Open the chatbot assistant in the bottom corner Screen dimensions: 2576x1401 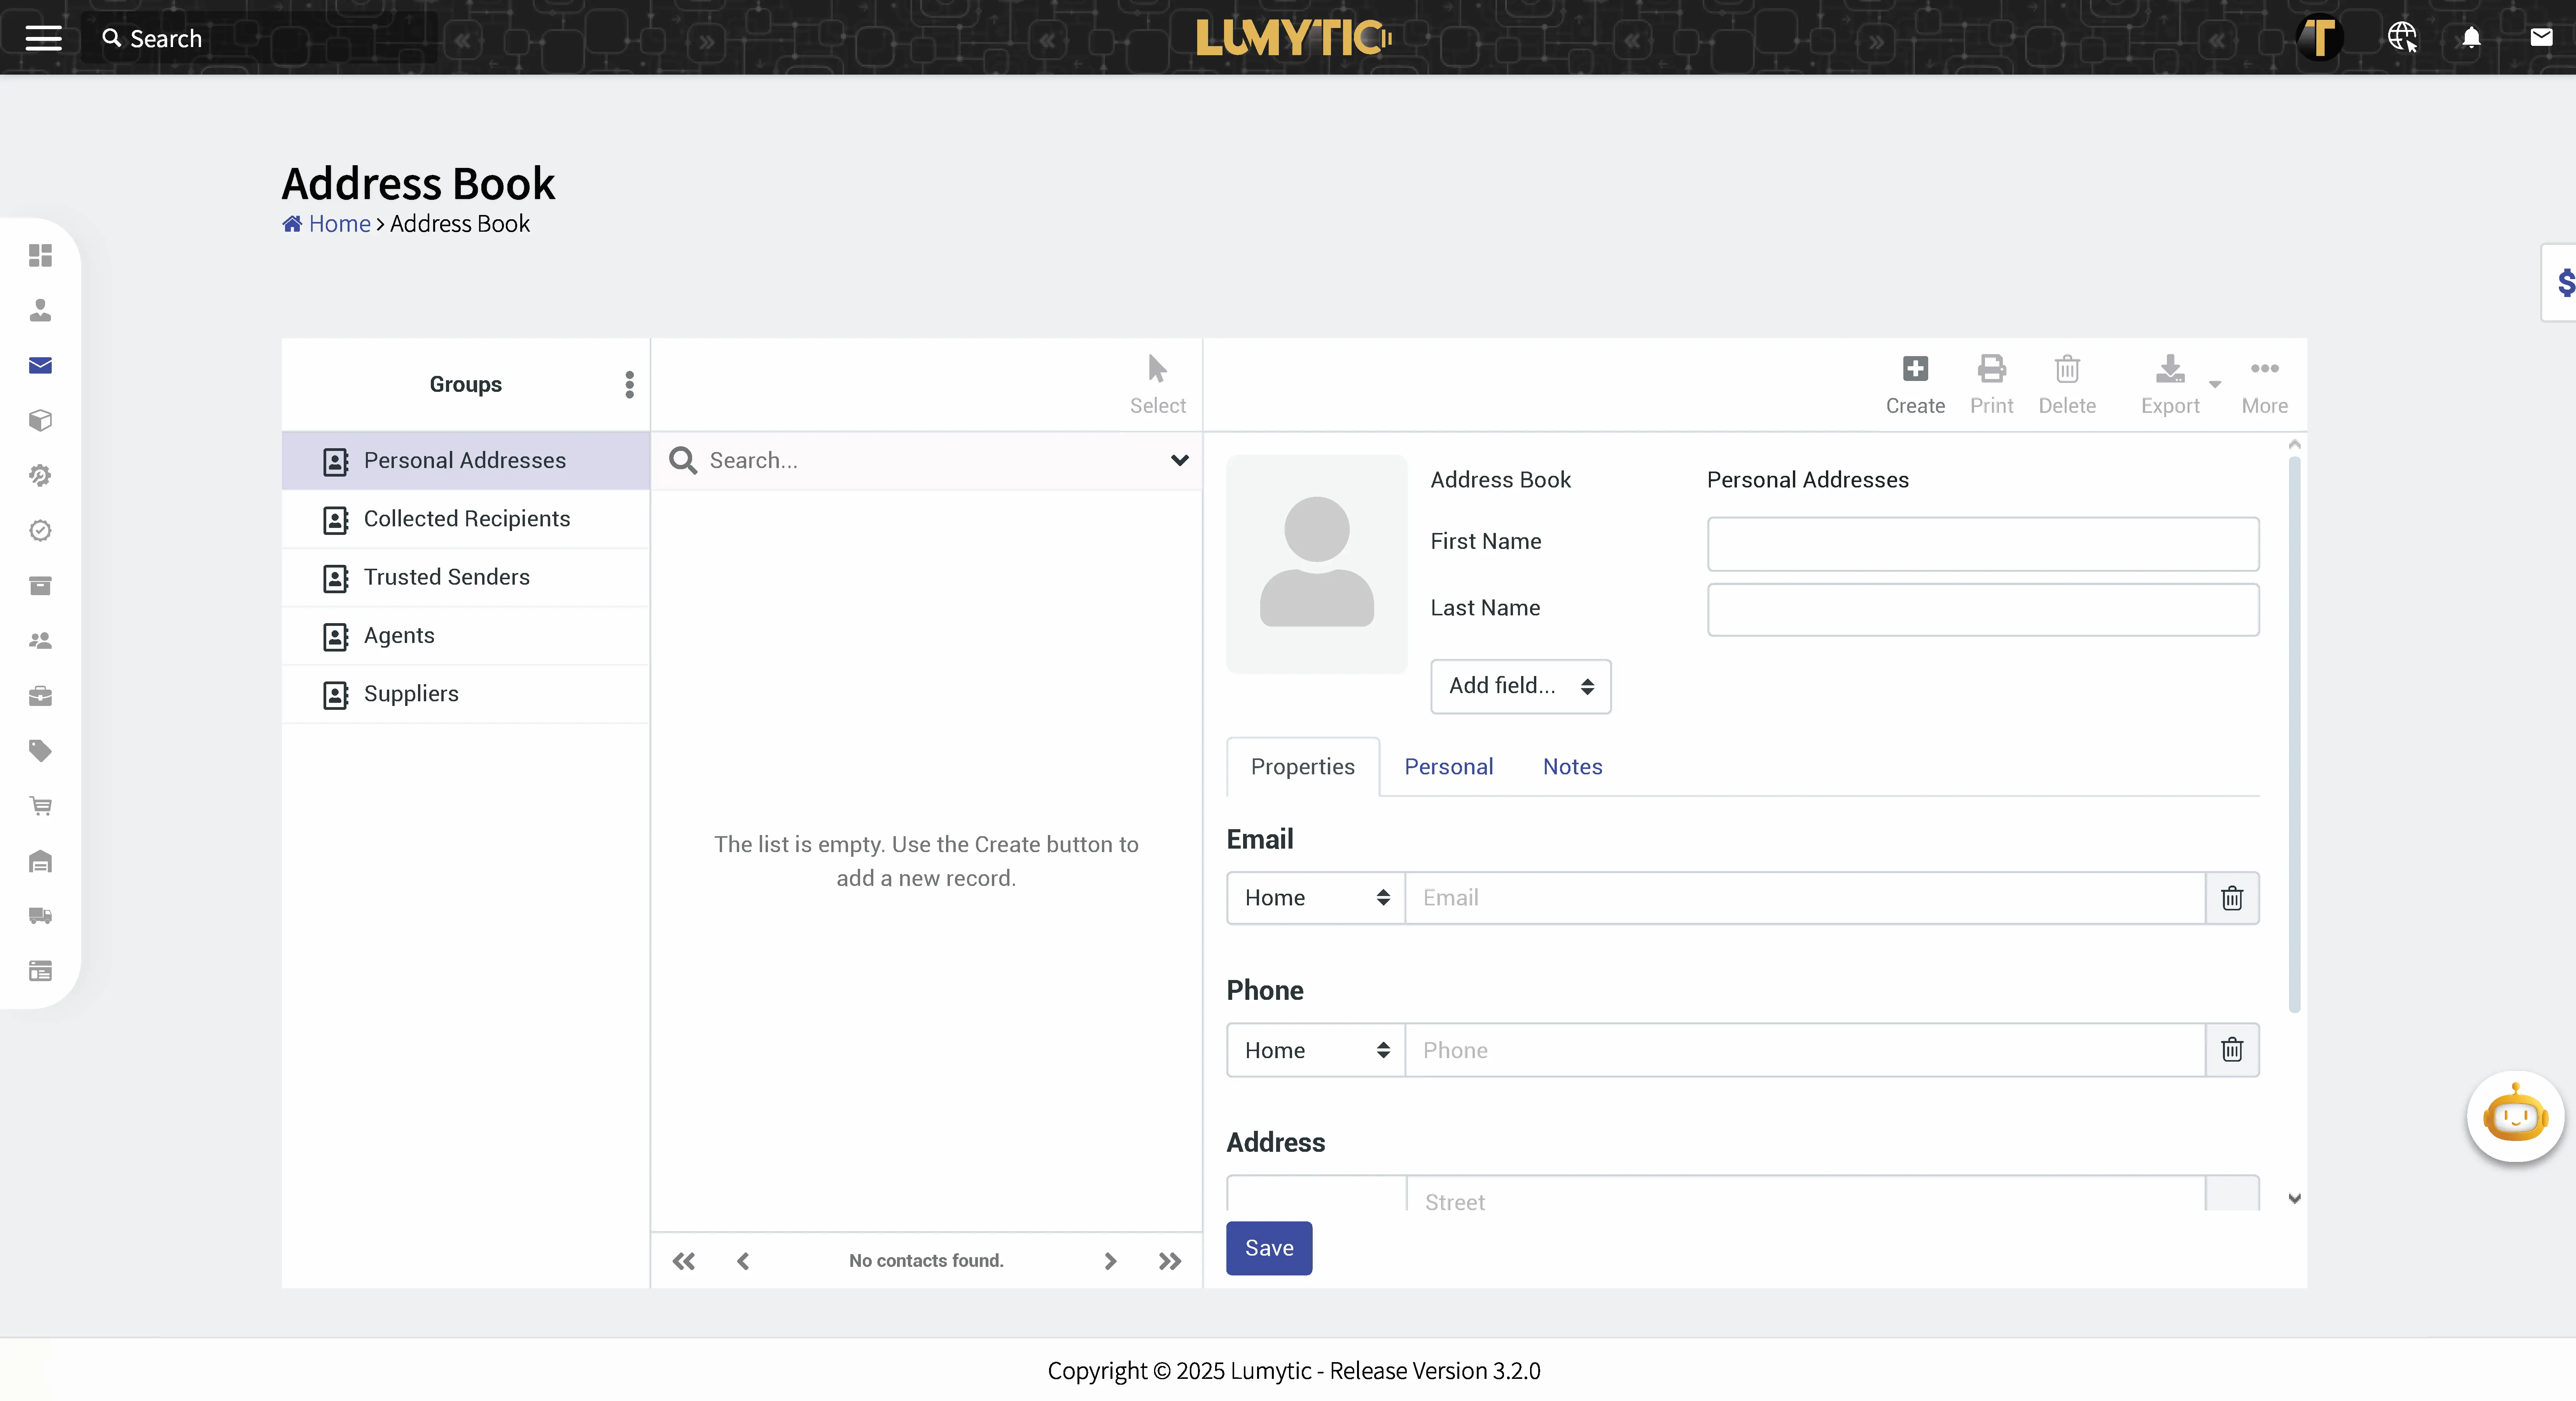pyautogui.click(x=2515, y=1116)
